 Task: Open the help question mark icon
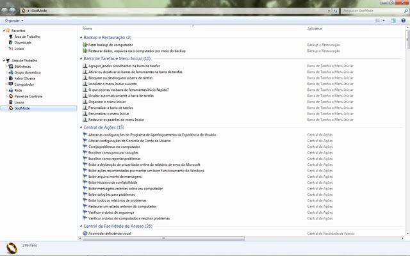click(403, 20)
